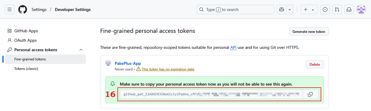Copy the personal access token
This screenshot has height=111, width=371.
pos(310,94)
